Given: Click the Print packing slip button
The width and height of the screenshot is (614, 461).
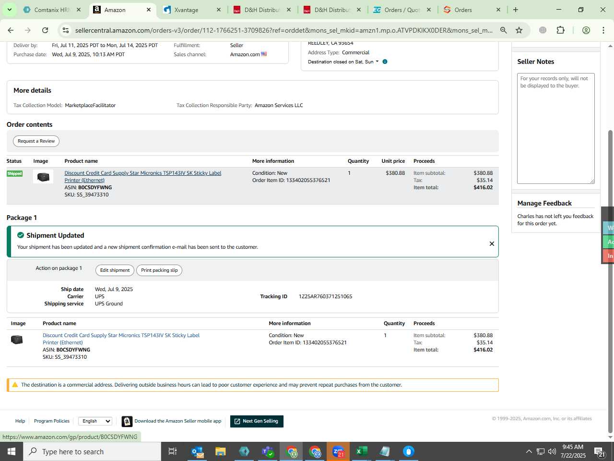Looking at the screenshot, I should [x=159, y=270].
